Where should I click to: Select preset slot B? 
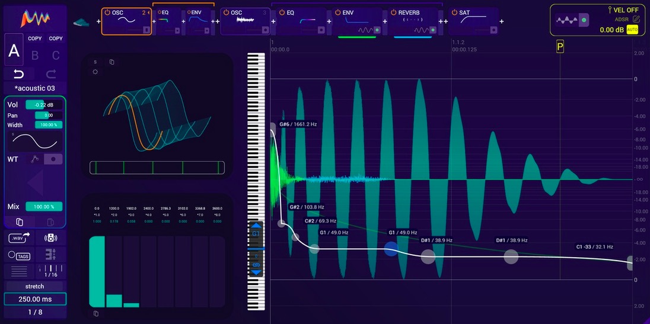[x=35, y=55]
